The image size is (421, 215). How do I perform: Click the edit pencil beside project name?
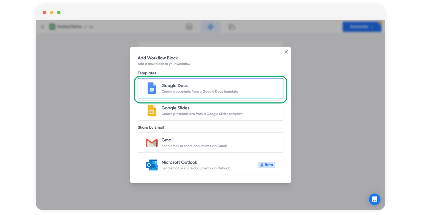[x=86, y=27]
